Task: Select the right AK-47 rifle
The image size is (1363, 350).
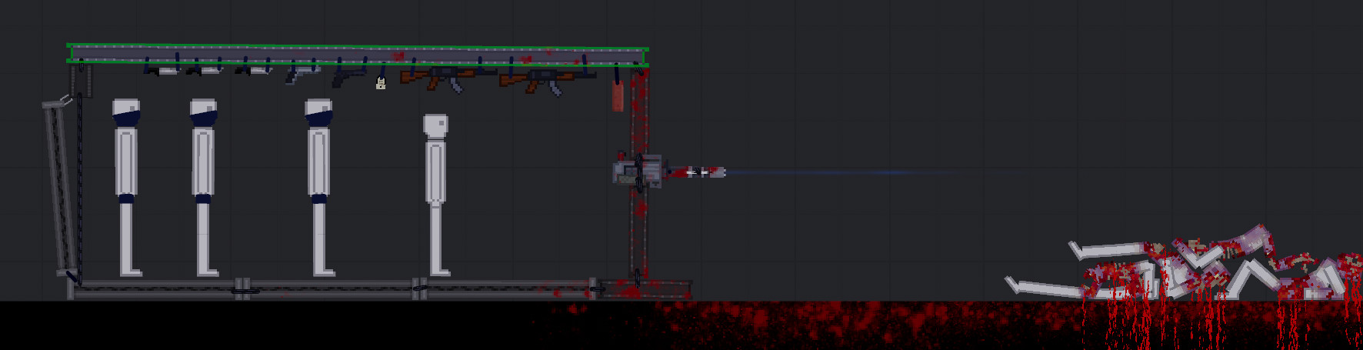Action: [x=542, y=78]
